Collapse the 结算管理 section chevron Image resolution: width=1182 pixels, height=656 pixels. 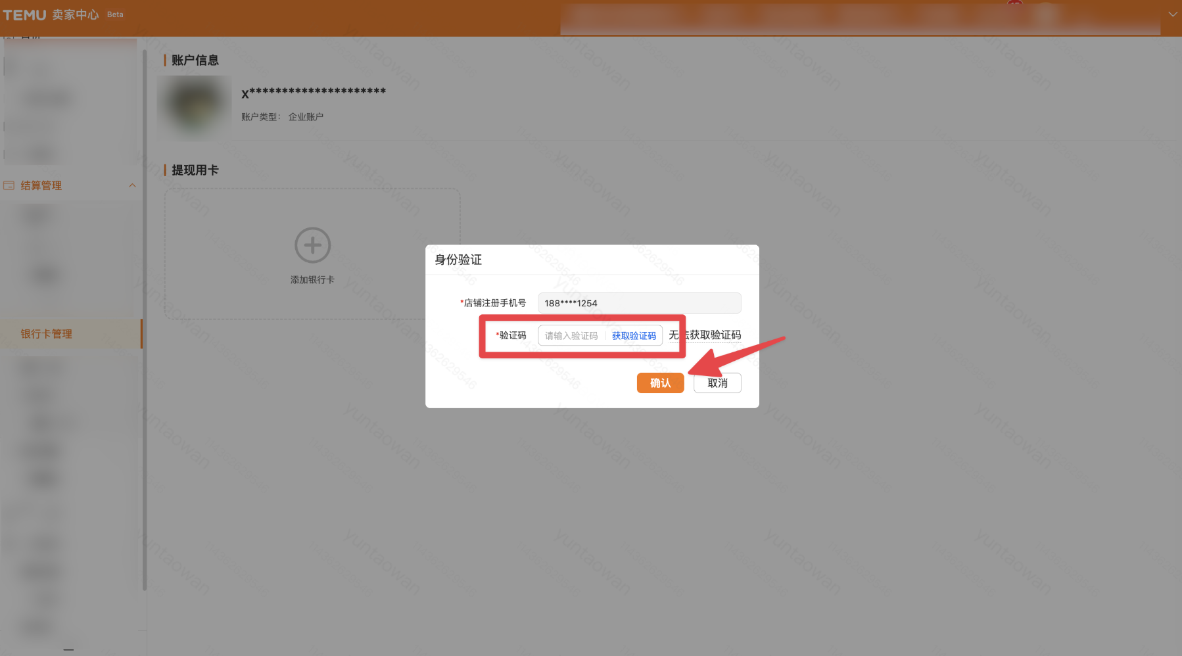pos(132,185)
